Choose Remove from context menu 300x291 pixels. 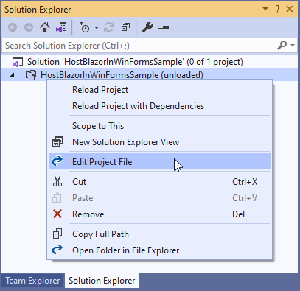point(159,214)
